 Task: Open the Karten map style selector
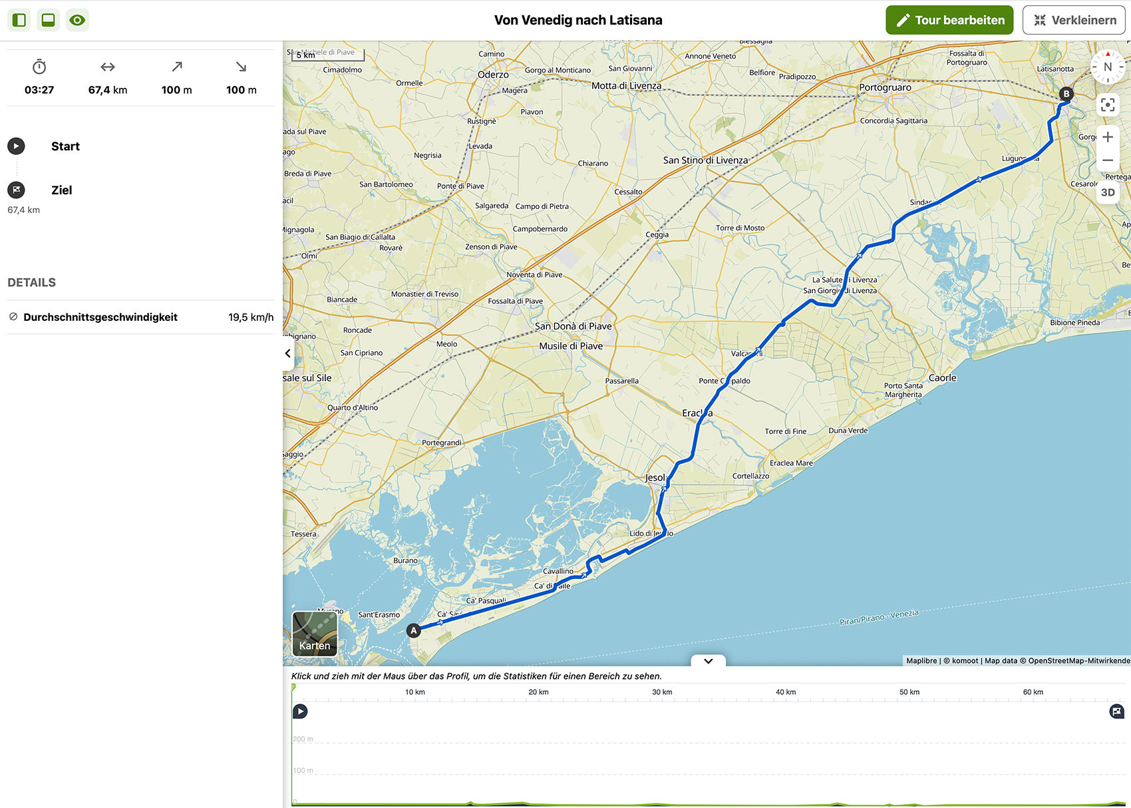tap(315, 634)
